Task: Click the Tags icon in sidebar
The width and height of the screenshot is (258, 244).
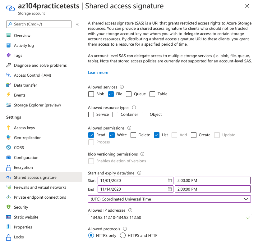Action: [x=8, y=55]
